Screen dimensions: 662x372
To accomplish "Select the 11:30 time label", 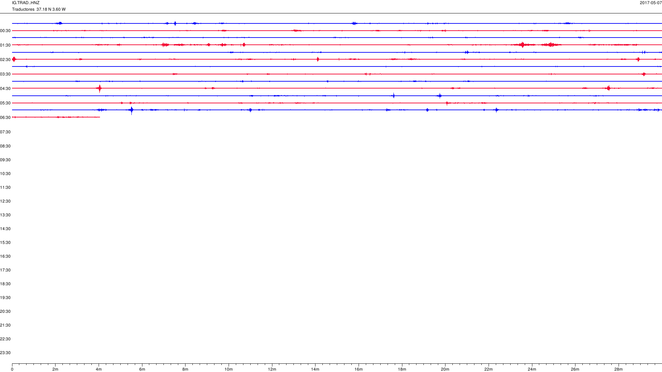I will coord(5,187).
